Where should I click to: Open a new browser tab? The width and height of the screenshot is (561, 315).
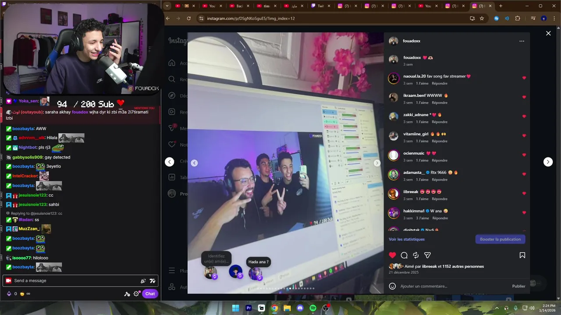click(x=501, y=6)
